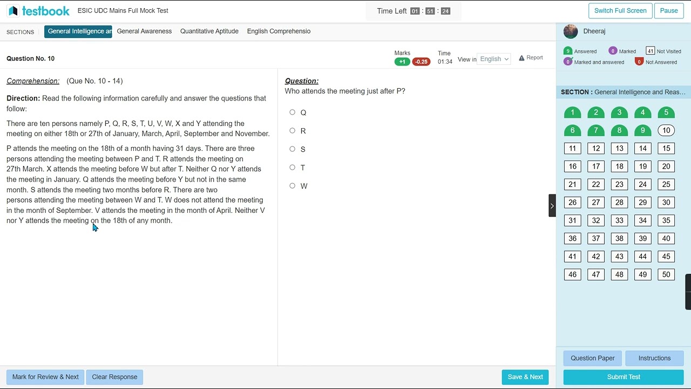Jump to question 36
691x389 pixels.
[x=572, y=238]
